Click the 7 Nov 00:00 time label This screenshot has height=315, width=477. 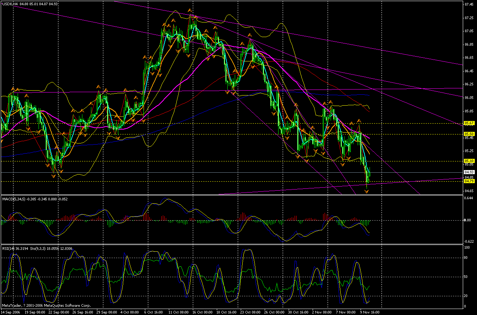346,312
